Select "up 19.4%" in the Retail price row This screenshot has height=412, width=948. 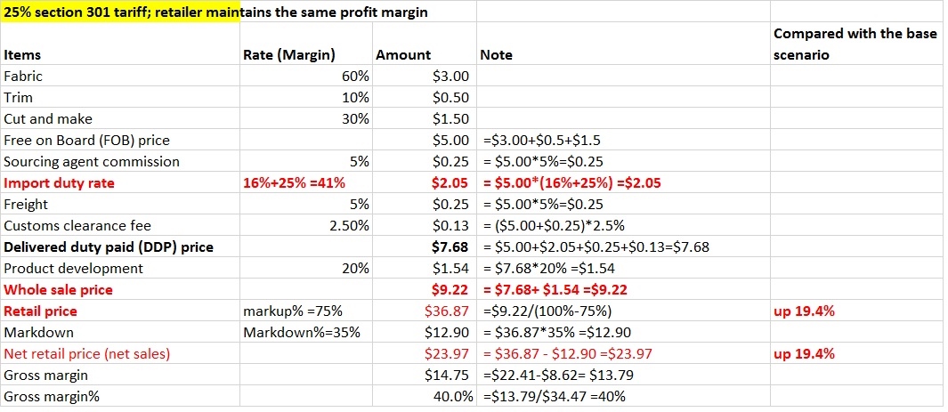(805, 311)
